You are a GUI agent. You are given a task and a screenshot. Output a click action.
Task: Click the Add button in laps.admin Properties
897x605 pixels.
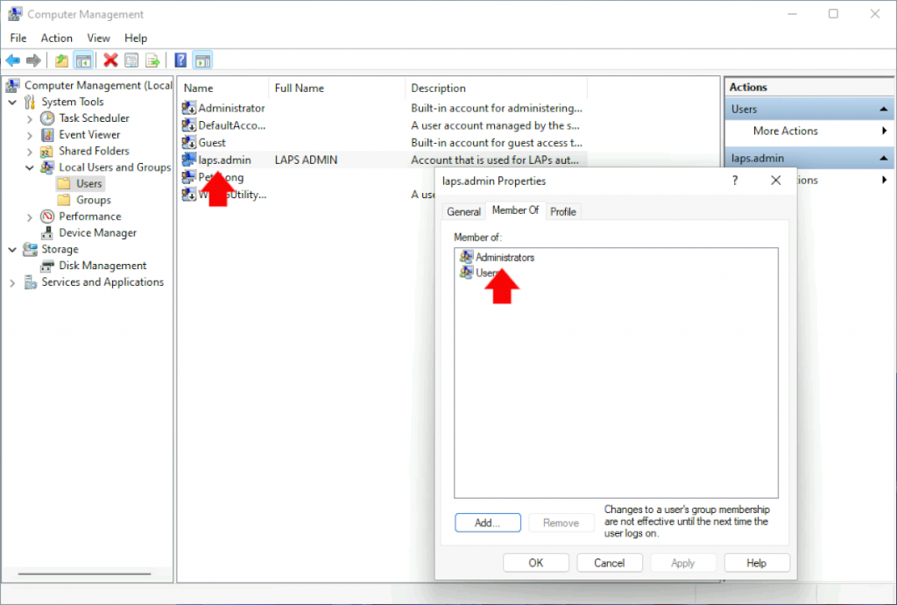[x=487, y=523]
